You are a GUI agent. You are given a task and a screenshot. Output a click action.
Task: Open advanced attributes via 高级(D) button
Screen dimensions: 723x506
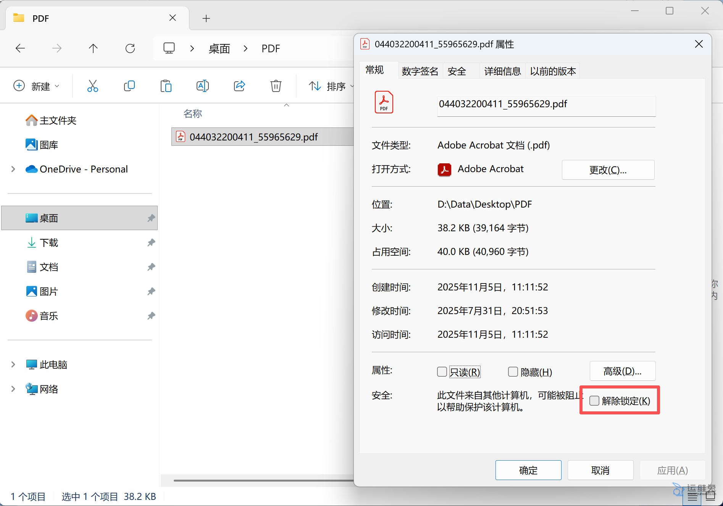pos(622,371)
